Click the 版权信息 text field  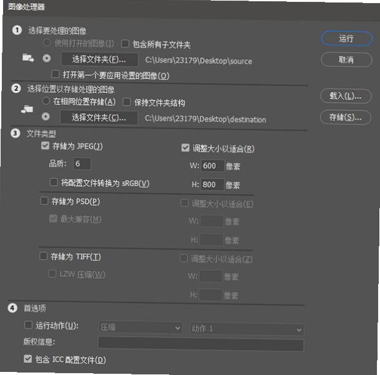[x=200, y=345]
